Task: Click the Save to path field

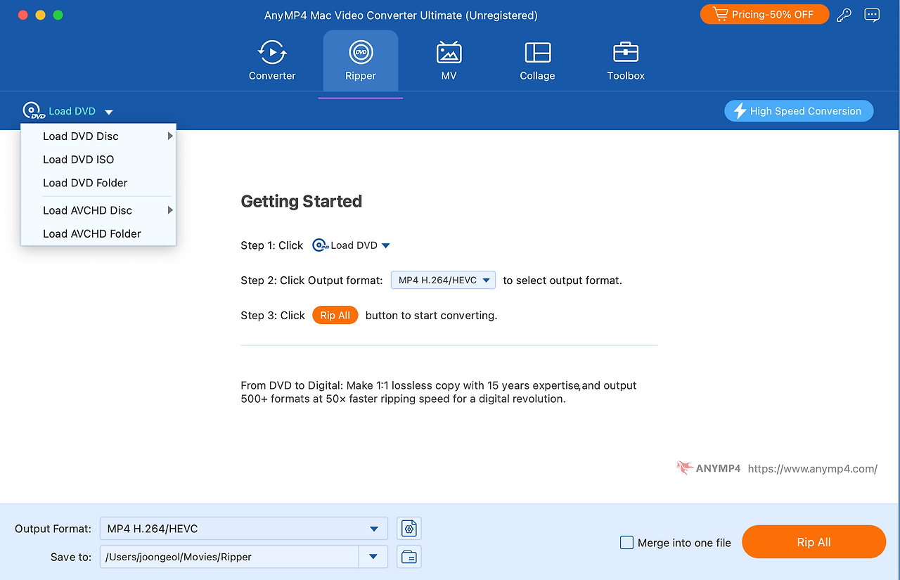Action: [229, 557]
